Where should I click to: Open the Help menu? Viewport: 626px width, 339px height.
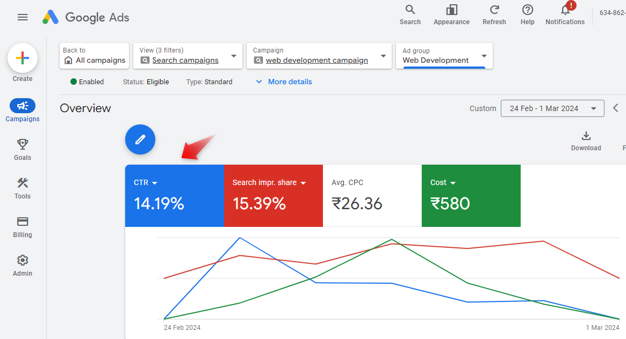pos(527,14)
